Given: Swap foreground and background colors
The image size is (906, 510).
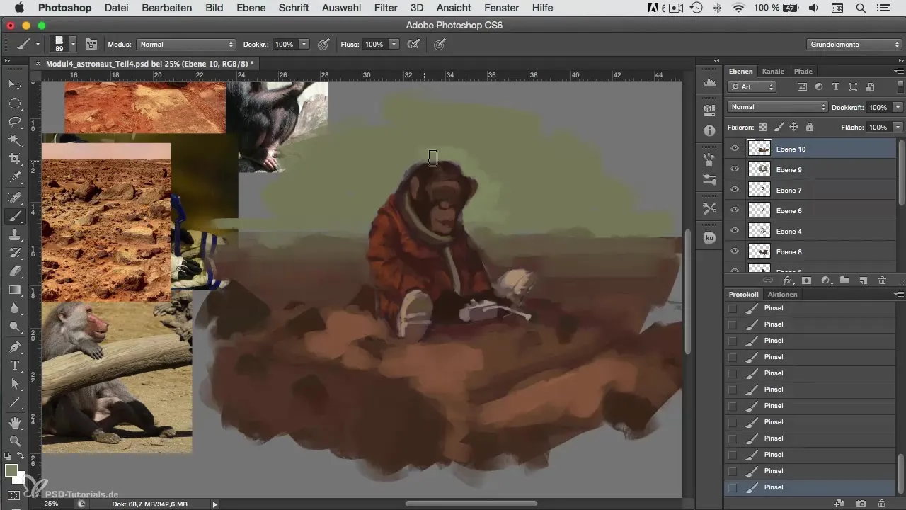Looking at the screenshot, I should [x=21, y=457].
